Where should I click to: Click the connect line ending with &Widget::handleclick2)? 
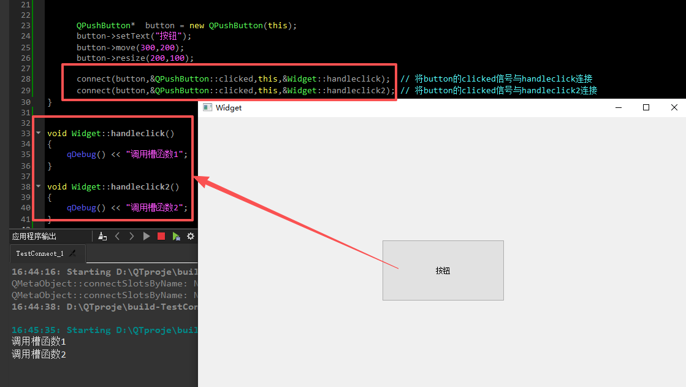point(236,91)
